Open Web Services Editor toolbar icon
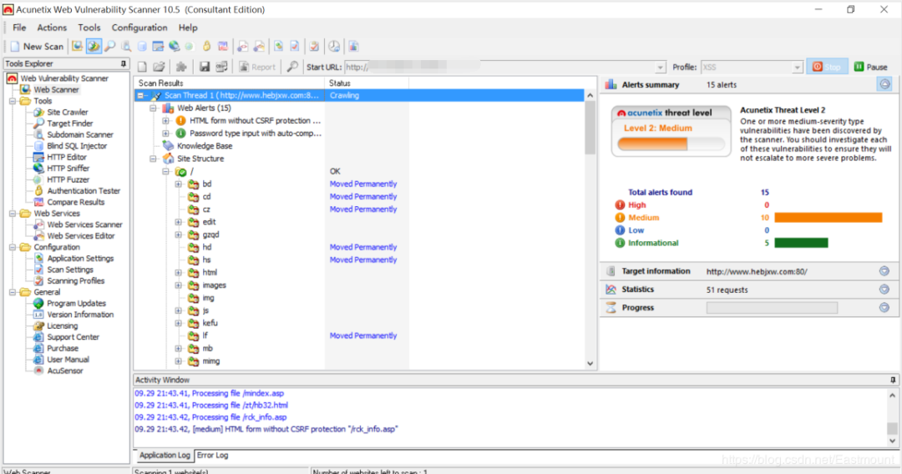This screenshot has width=902, height=474. [260, 47]
